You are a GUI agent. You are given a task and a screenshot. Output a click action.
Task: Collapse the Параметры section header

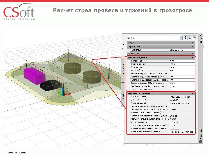[161, 47]
